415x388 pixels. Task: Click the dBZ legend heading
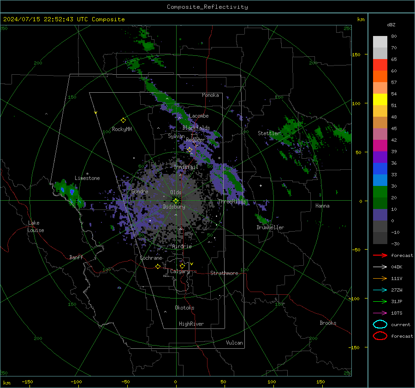pyautogui.click(x=391, y=24)
